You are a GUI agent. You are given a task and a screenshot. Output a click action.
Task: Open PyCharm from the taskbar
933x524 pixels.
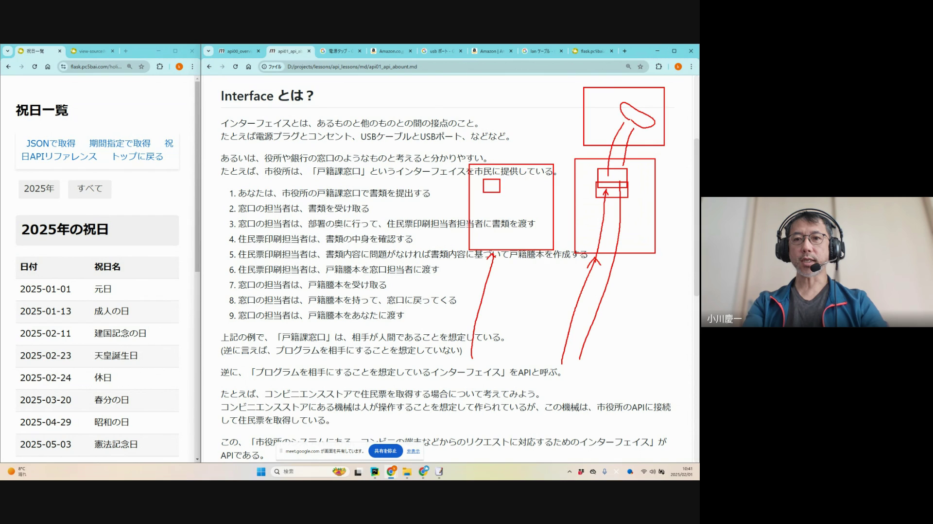coord(375,472)
